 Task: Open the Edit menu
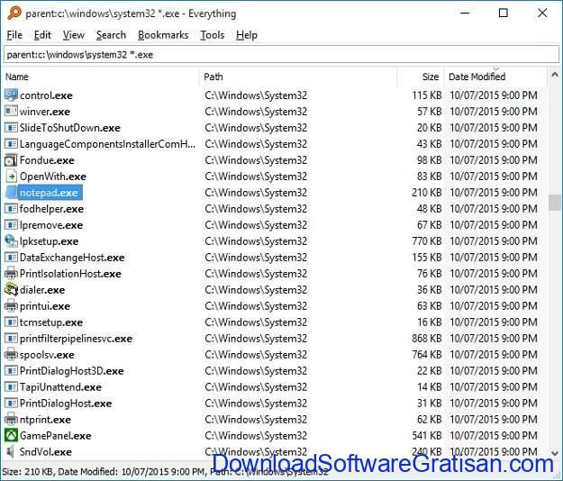tap(42, 35)
